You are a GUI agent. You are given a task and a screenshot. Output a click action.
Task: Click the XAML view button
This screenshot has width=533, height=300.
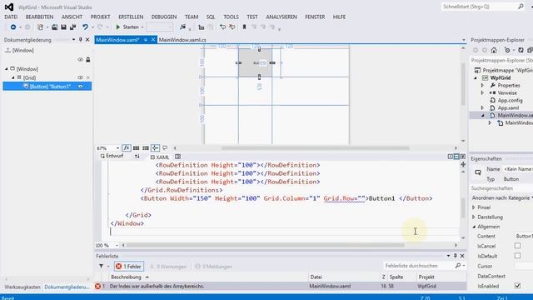[160, 157]
